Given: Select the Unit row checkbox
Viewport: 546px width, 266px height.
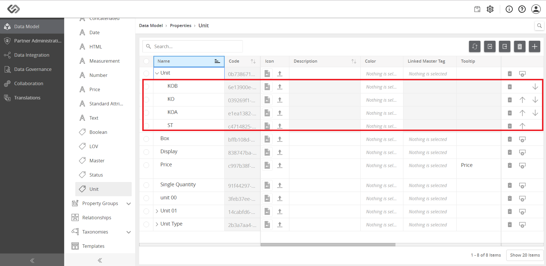Looking at the screenshot, I should coord(146,73).
